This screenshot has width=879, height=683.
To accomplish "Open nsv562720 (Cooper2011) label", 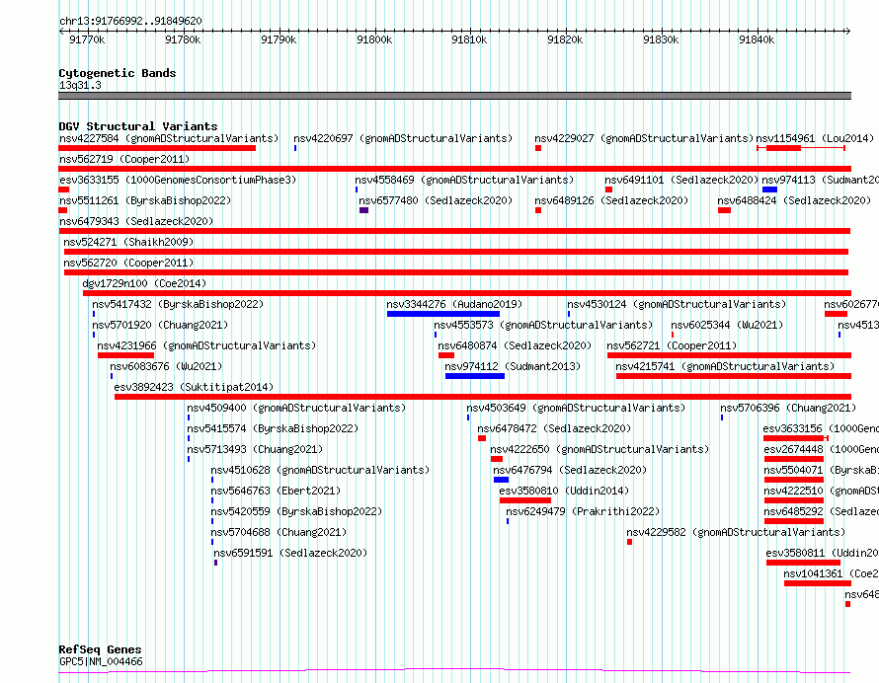I will [128, 263].
